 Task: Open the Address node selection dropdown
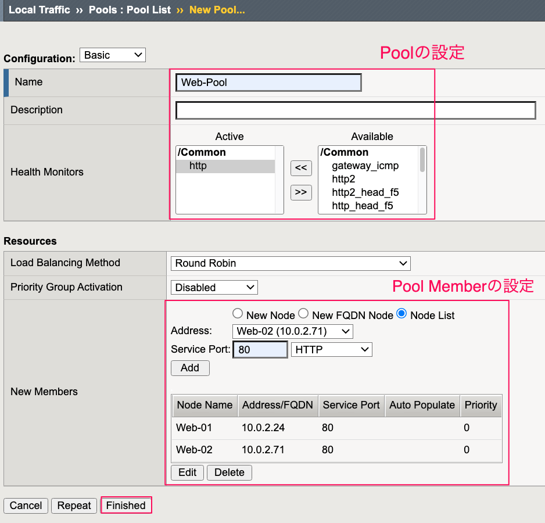(x=293, y=331)
